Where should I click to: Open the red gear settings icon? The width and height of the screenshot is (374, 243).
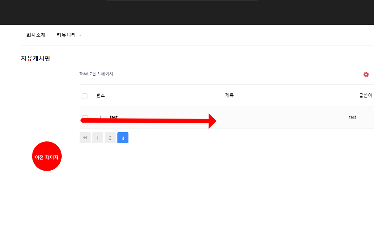366,75
